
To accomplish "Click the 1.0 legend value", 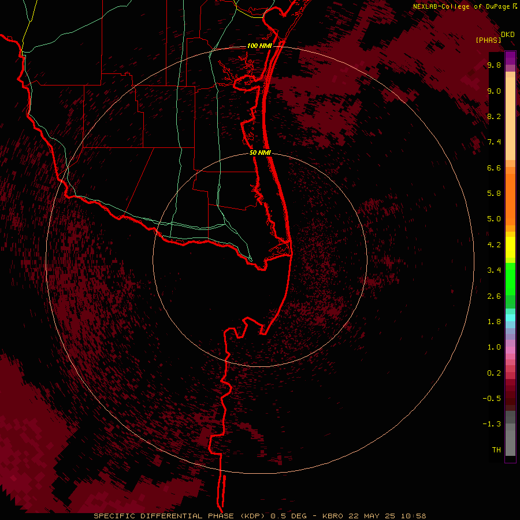I will click(x=494, y=347).
